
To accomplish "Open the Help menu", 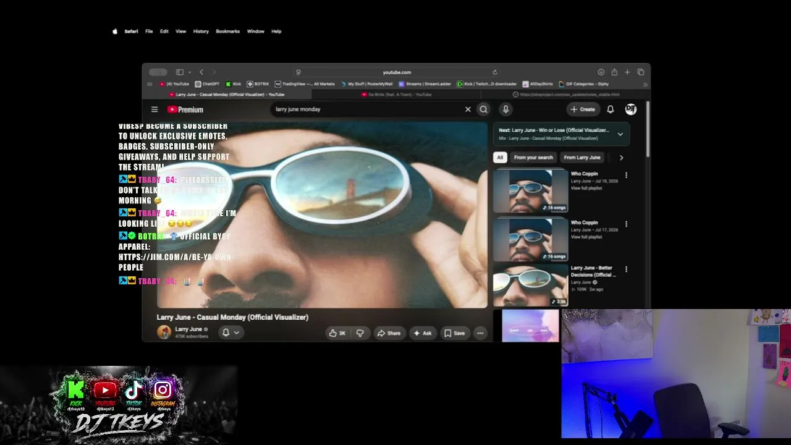I will (x=276, y=32).
